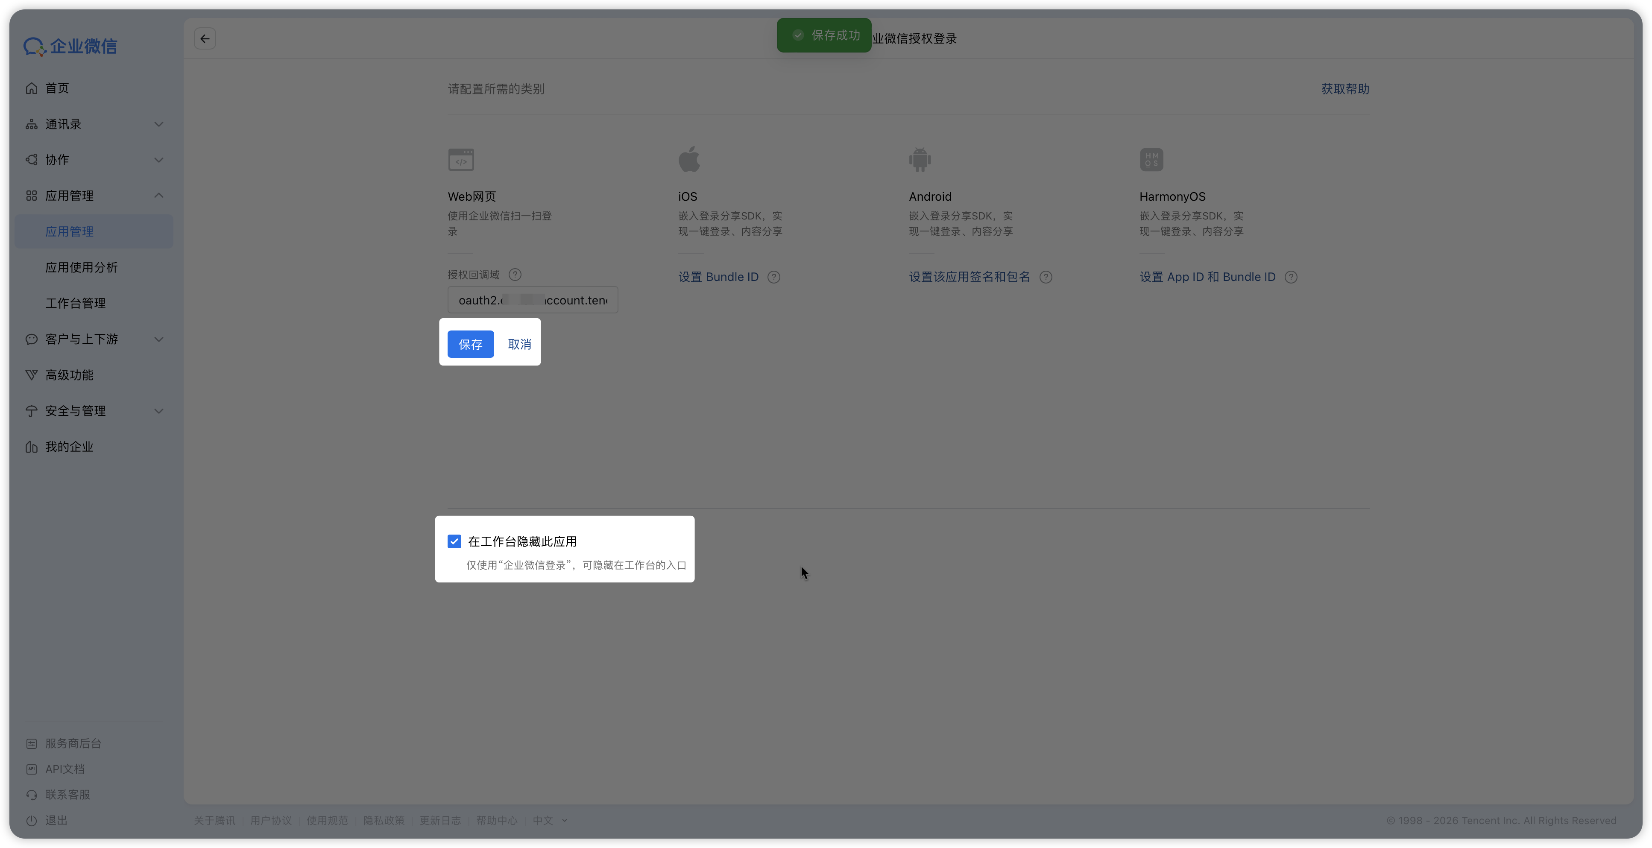Image resolution: width=1652 pixels, height=848 pixels.
Task: Click 用户协议 footer link
Action: point(271,820)
